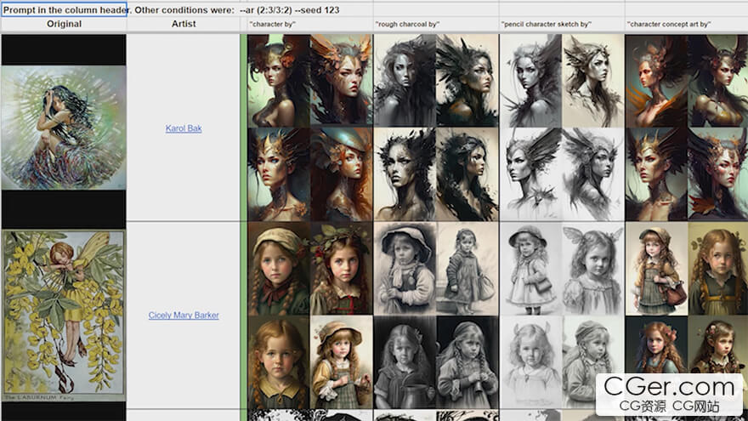Open Karol Bak's original painting thumbnail
The image size is (748, 421).
[64, 128]
